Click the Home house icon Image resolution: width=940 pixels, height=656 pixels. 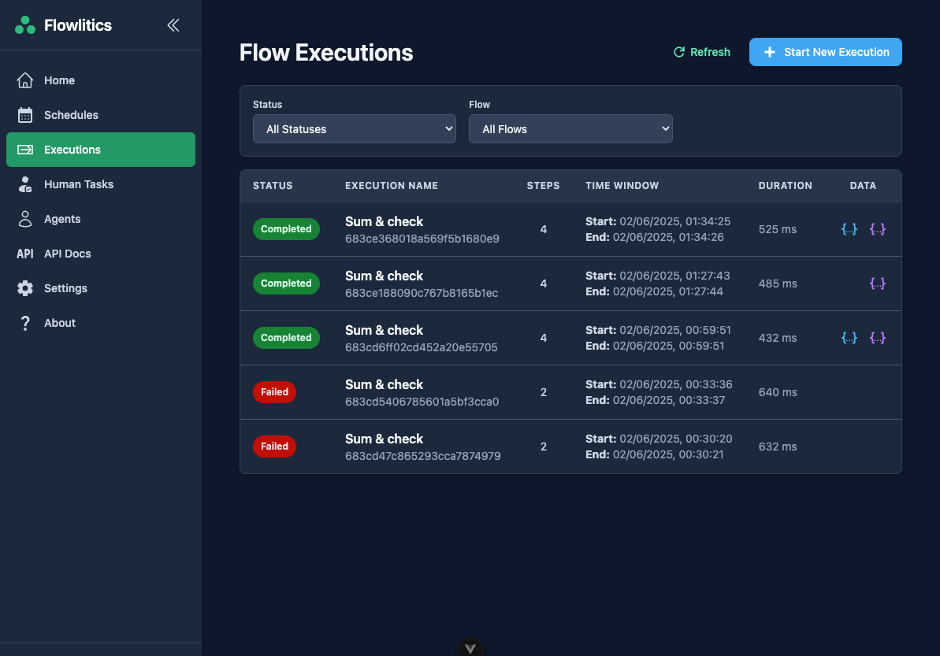click(25, 80)
